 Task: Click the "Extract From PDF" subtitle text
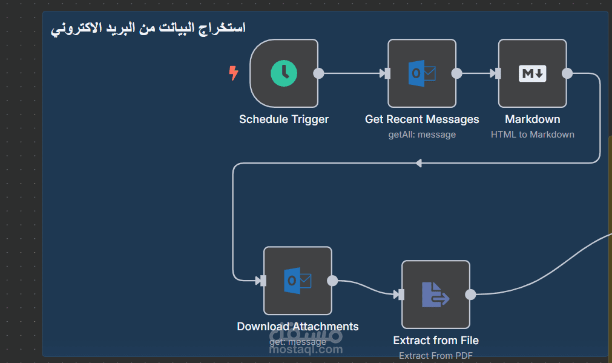(436, 356)
